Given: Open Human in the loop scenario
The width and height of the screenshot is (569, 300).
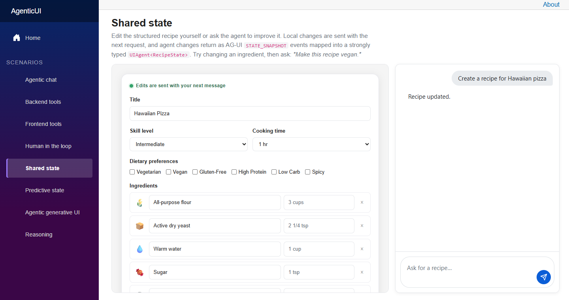Looking at the screenshot, I should pos(49,146).
